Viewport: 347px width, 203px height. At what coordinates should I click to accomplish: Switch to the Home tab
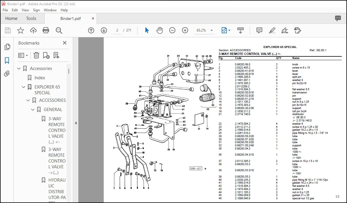11,19
